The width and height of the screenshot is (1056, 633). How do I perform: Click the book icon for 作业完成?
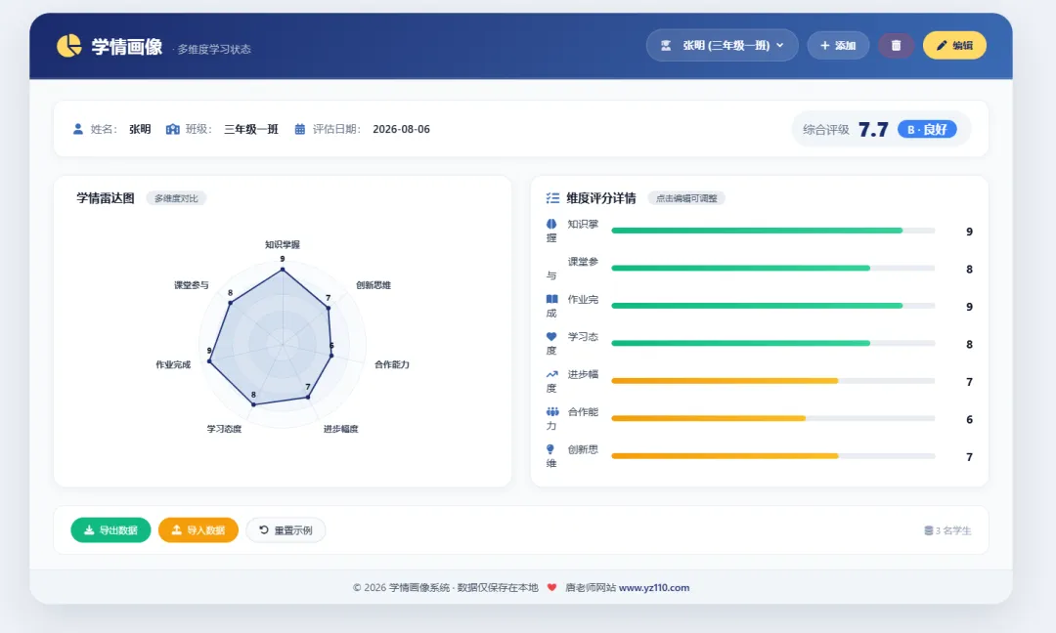coord(551,299)
